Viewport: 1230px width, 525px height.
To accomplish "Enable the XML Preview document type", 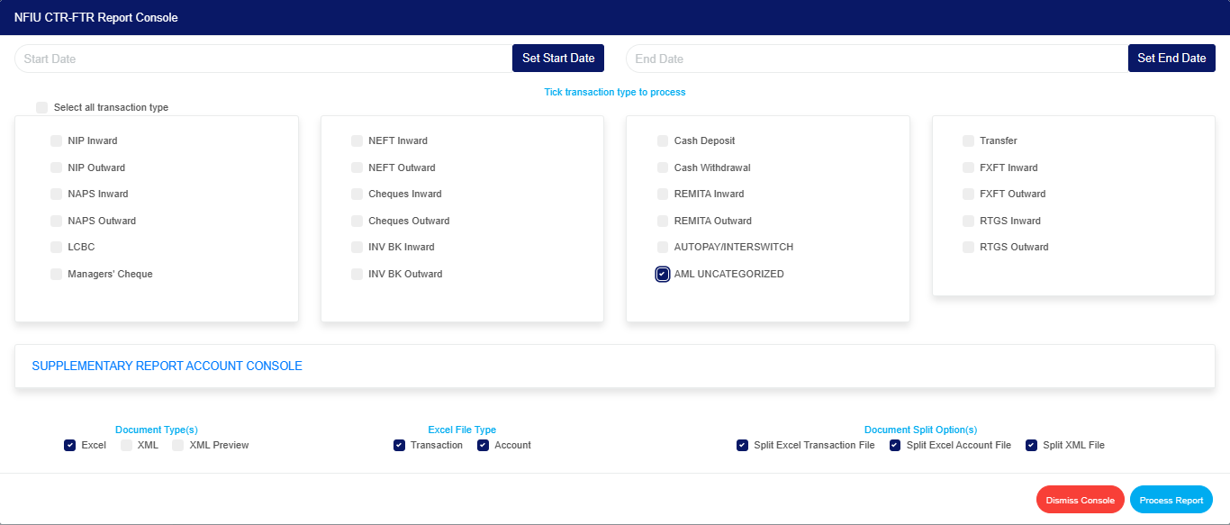I will click(x=178, y=446).
